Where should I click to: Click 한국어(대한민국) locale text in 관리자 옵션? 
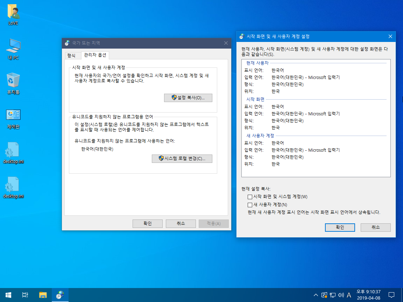pyautogui.click(x=97, y=149)
